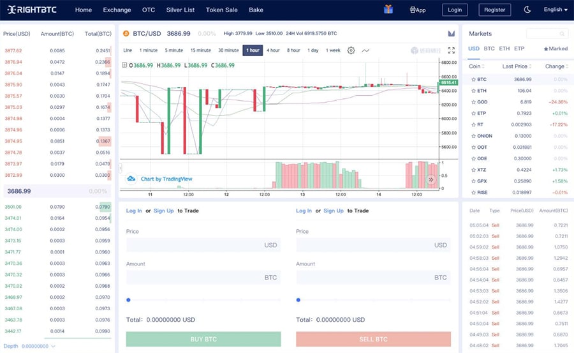Open the English language dropdown

[555, 10]
